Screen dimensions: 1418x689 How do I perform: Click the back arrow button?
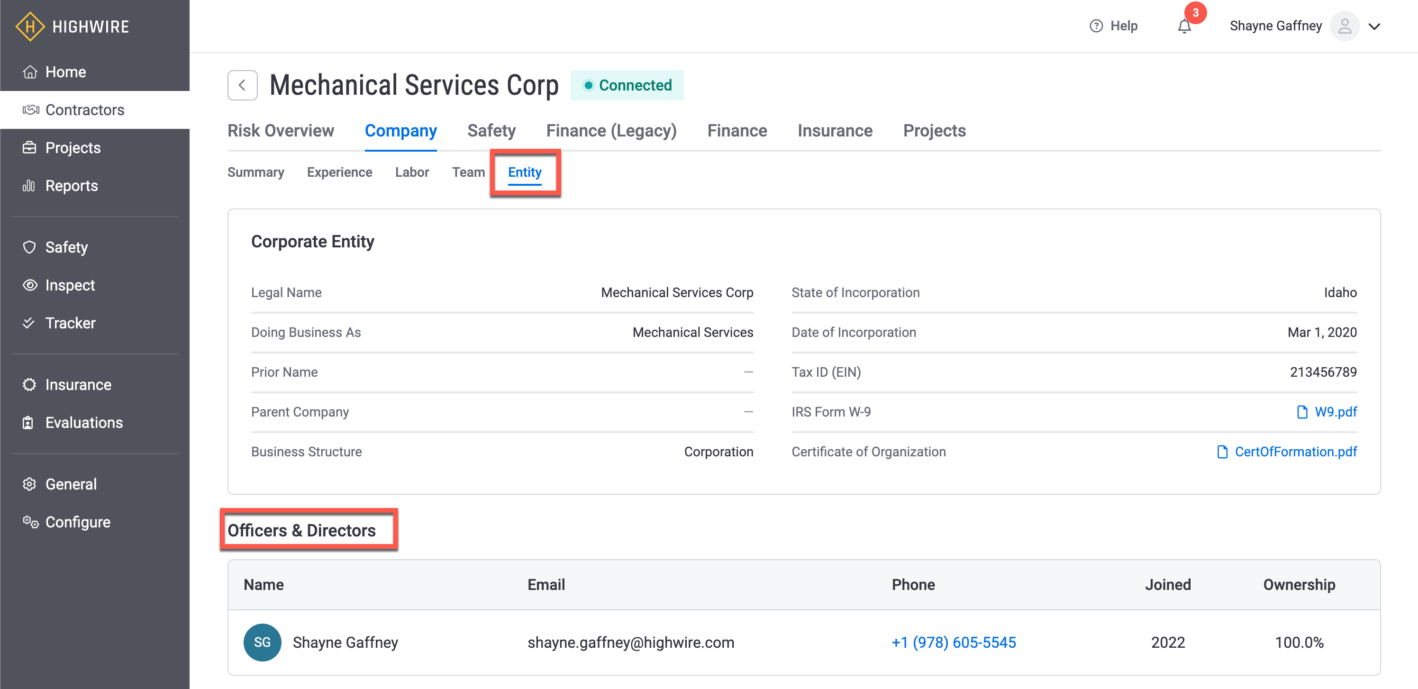coord(242,85)
